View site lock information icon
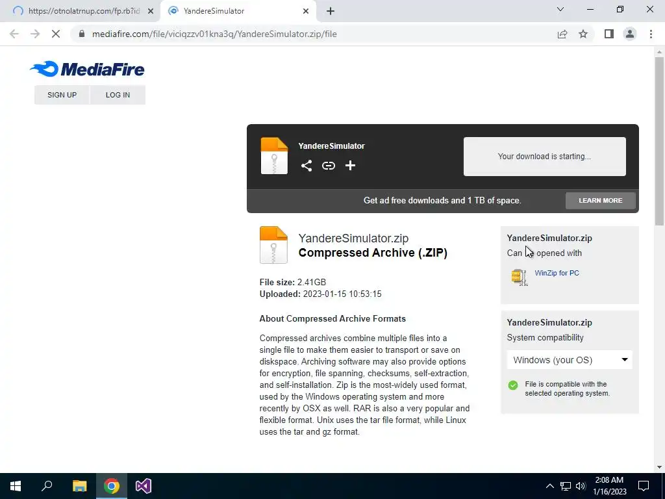 pos(82,34)
